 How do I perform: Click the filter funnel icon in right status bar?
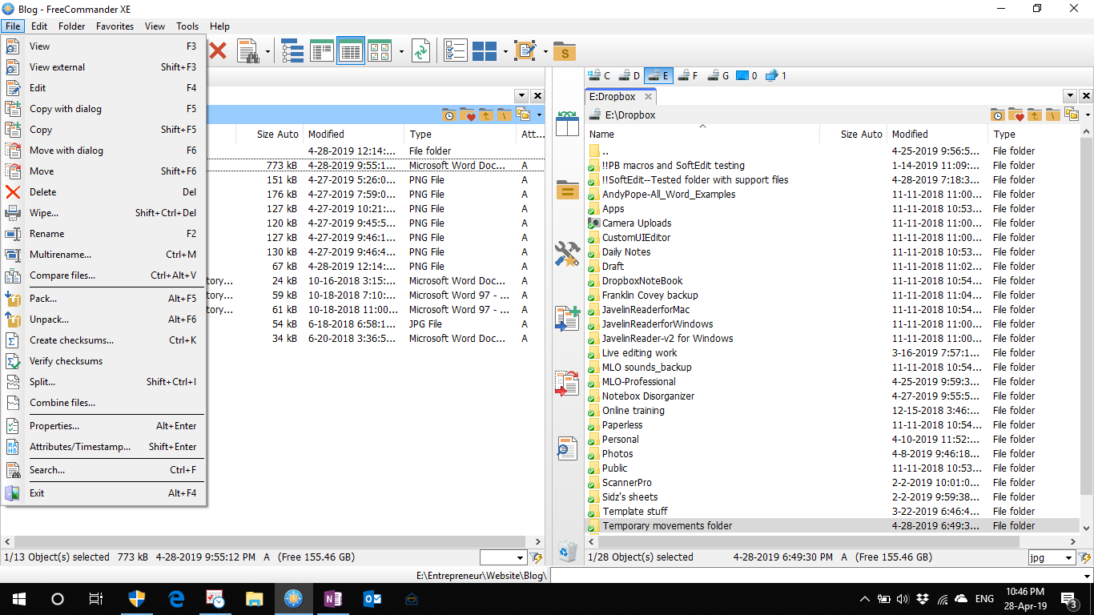point(1084,557)
